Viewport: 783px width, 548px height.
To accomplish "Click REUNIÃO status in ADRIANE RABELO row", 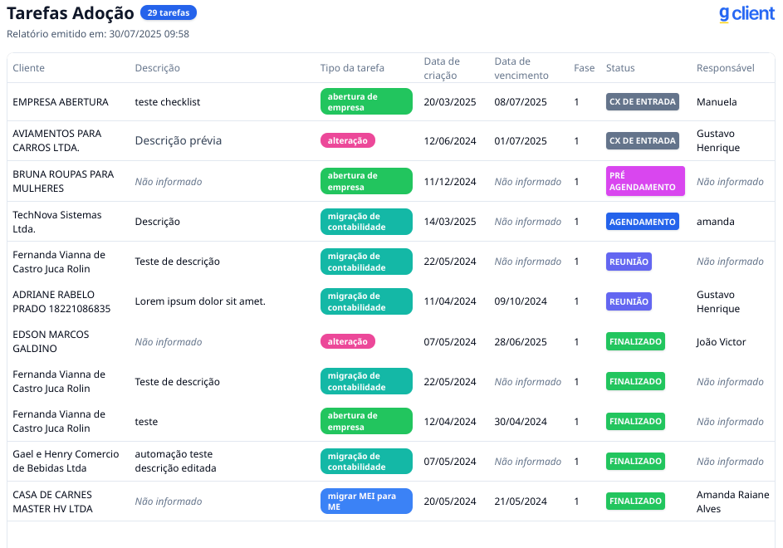I will pos(629,301).
